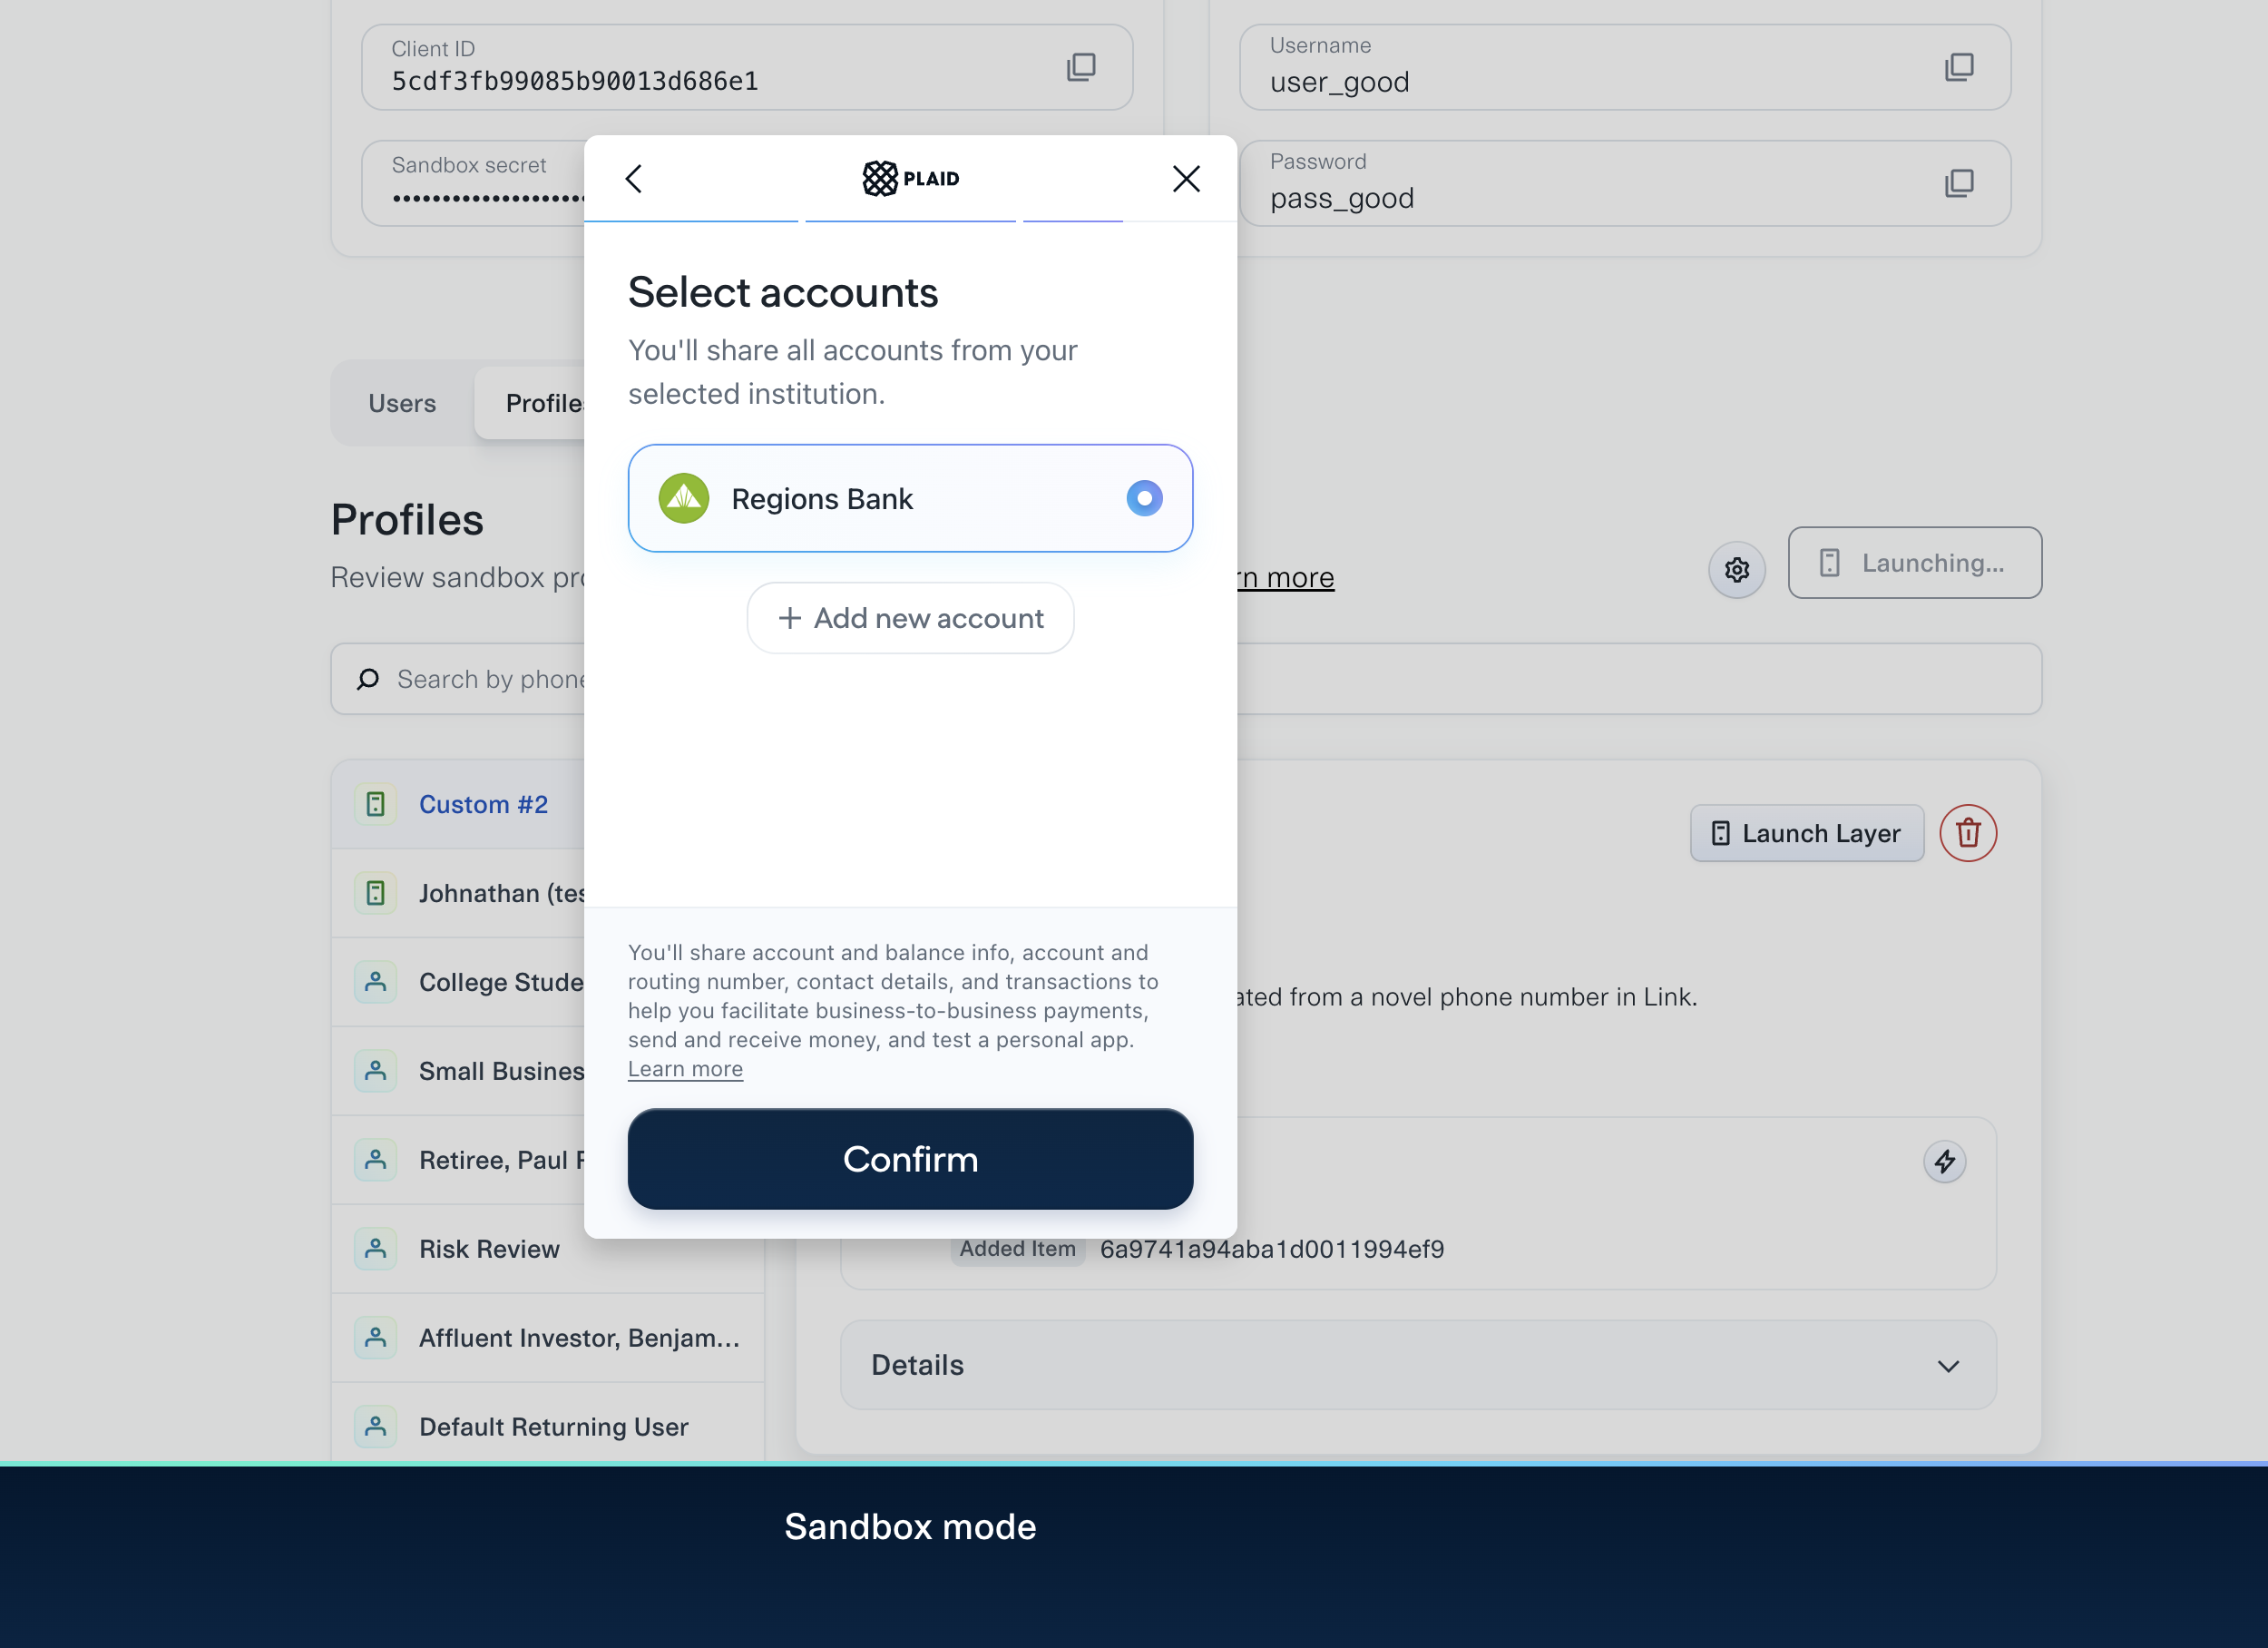Expand the Details section
This screenshot has height=1648, width=2268.
[1418, 1365]
